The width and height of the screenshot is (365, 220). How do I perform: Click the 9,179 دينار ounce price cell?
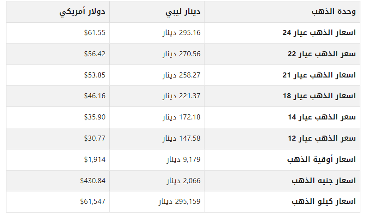(184, 160)
